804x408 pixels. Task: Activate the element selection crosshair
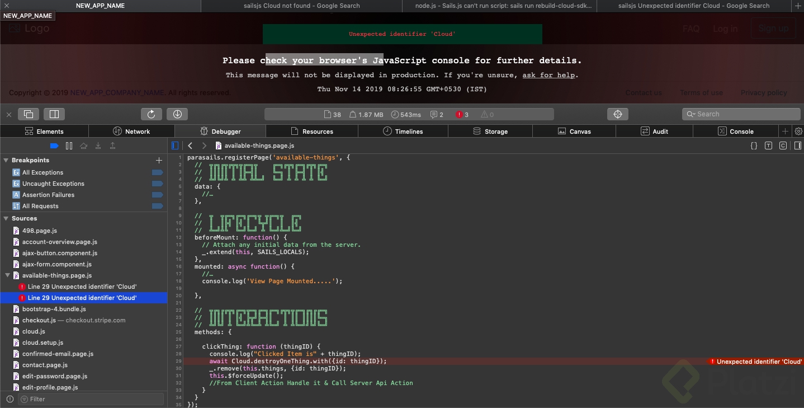(618, 114)
